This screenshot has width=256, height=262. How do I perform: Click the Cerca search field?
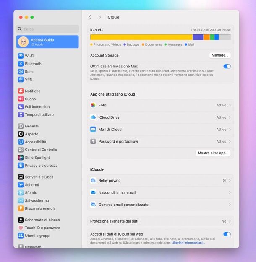47,29
